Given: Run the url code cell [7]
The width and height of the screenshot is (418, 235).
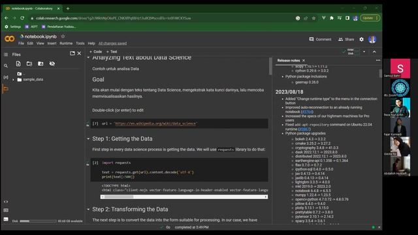Looking at the screenshot, I should (95, 123).
